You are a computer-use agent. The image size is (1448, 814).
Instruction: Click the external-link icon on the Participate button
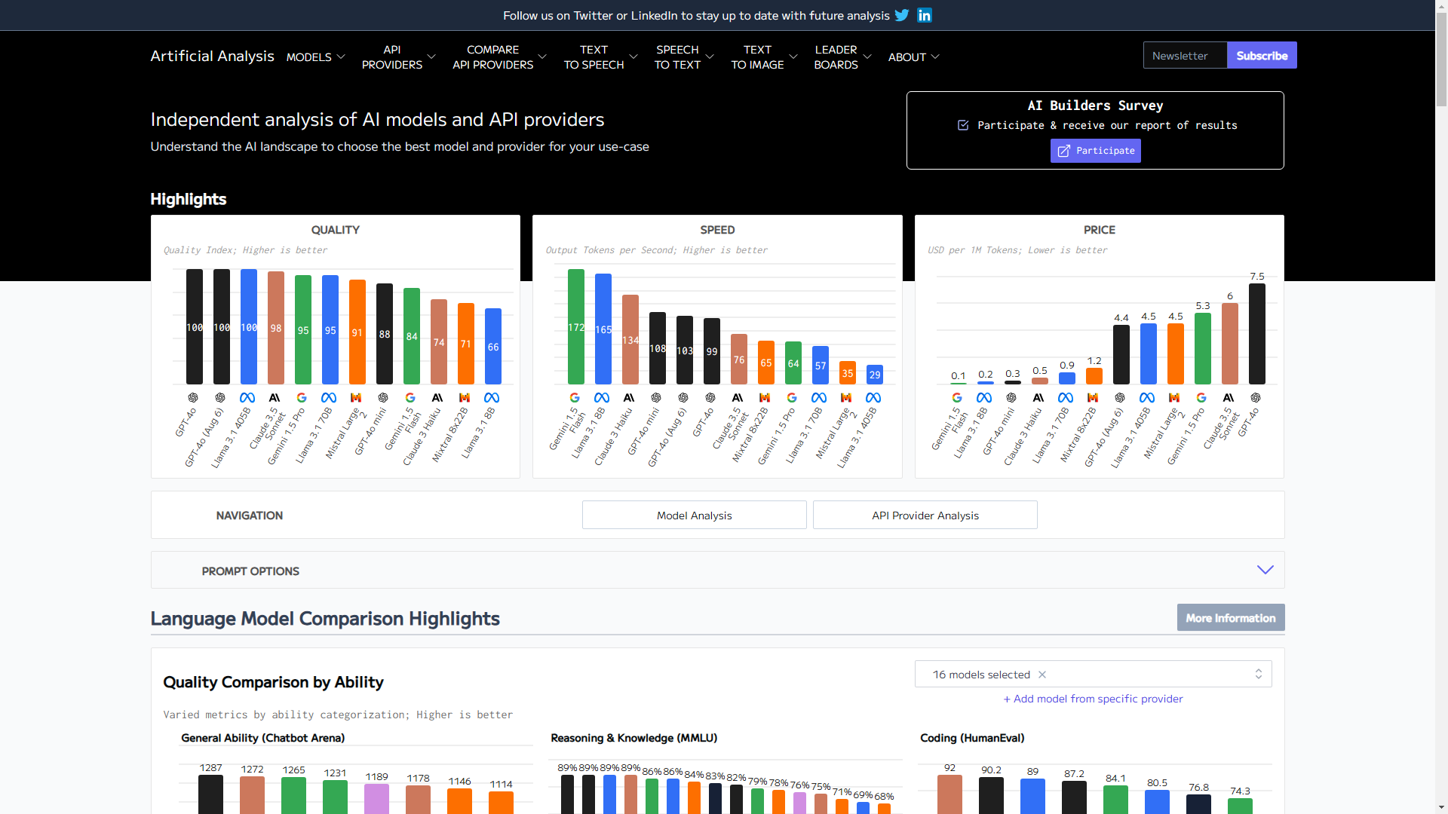(1063, 151)
